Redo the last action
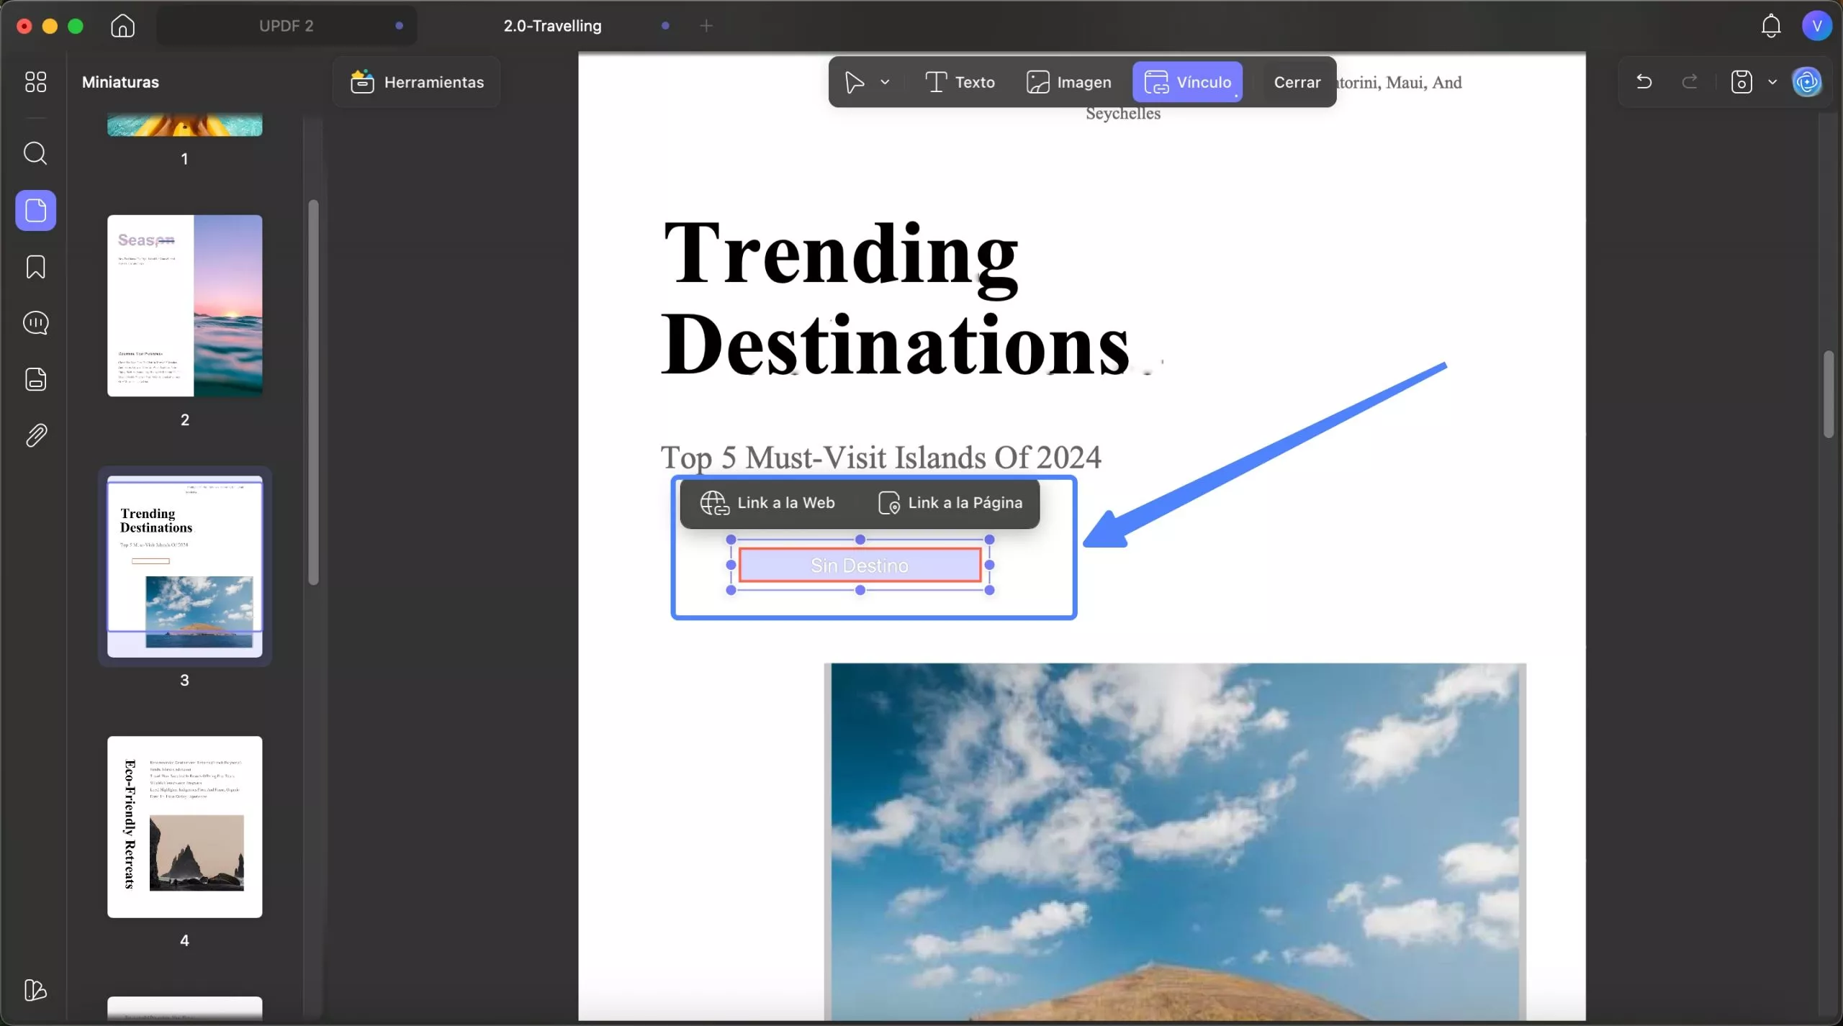The height and width of the screenshot is (1026, 1843). pyautogui.click(x=1690, y=82)
